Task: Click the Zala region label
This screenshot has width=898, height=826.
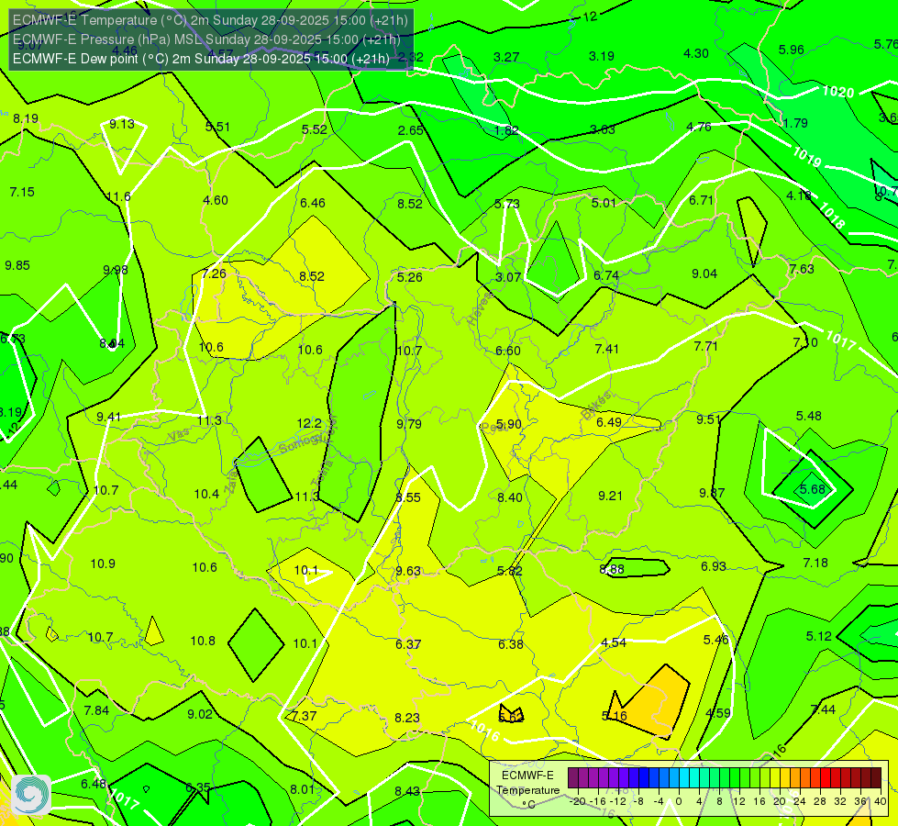Action: [231, 484]
